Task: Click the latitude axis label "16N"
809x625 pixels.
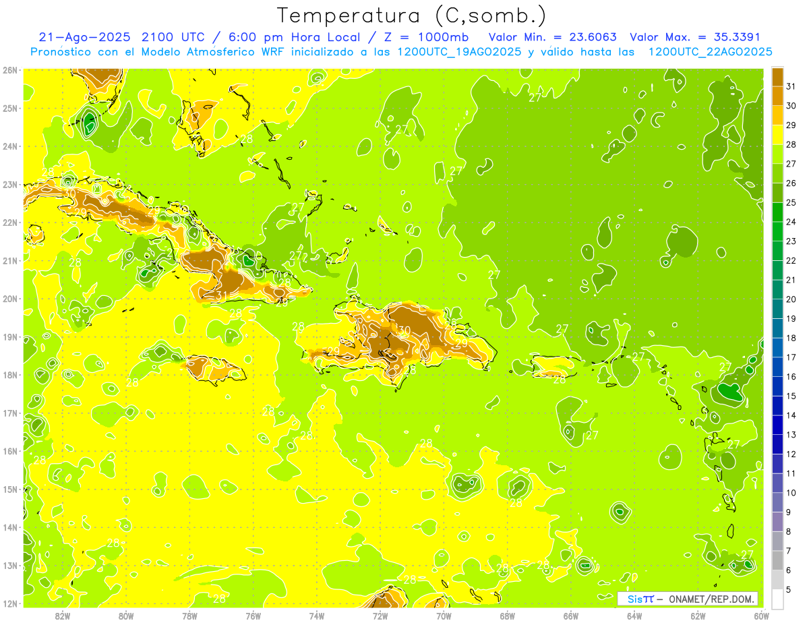Action: click(10, 451)
